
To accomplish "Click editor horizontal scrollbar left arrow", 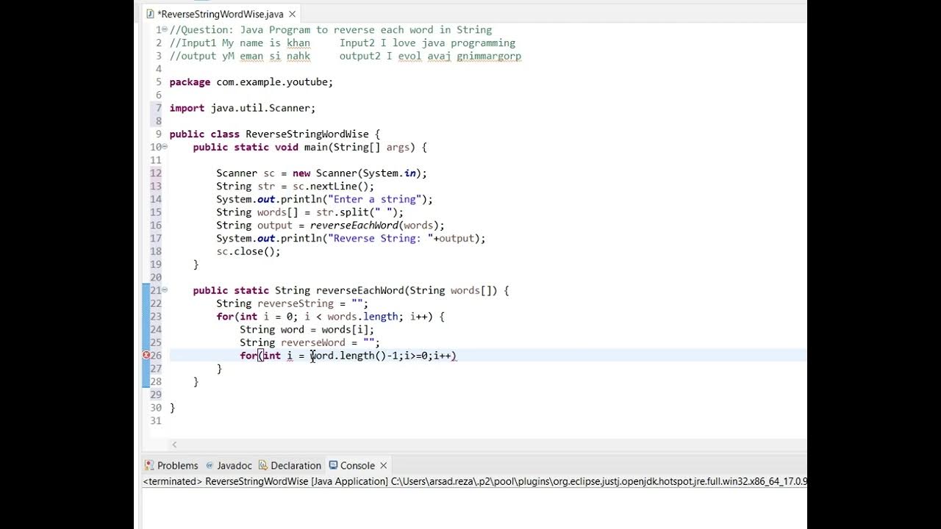I will [x=174, y=445].
